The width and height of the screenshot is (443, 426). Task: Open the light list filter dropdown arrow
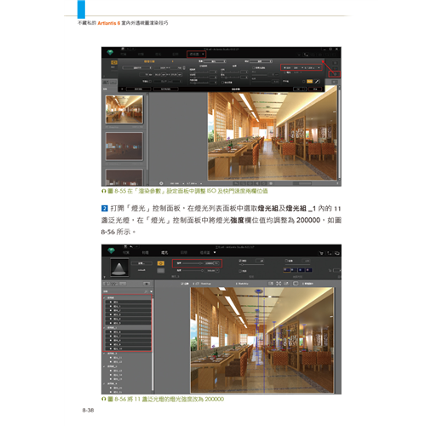click(x=152, y=291)
